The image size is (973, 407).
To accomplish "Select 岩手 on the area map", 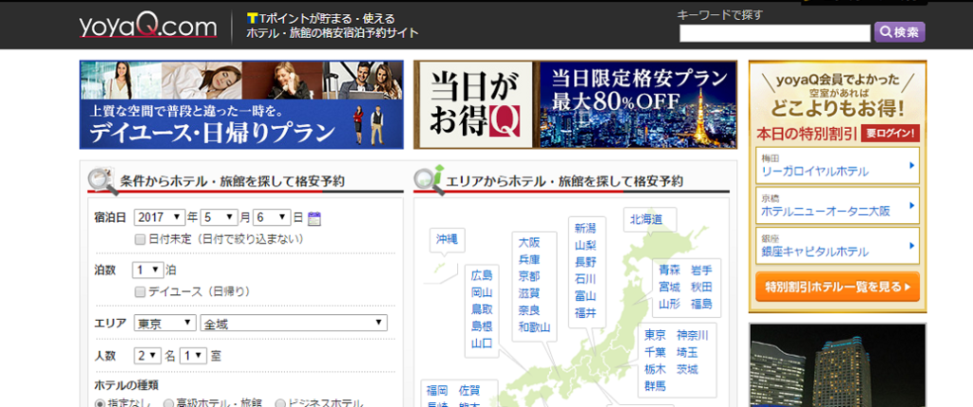I will click(x=702, y=270).
